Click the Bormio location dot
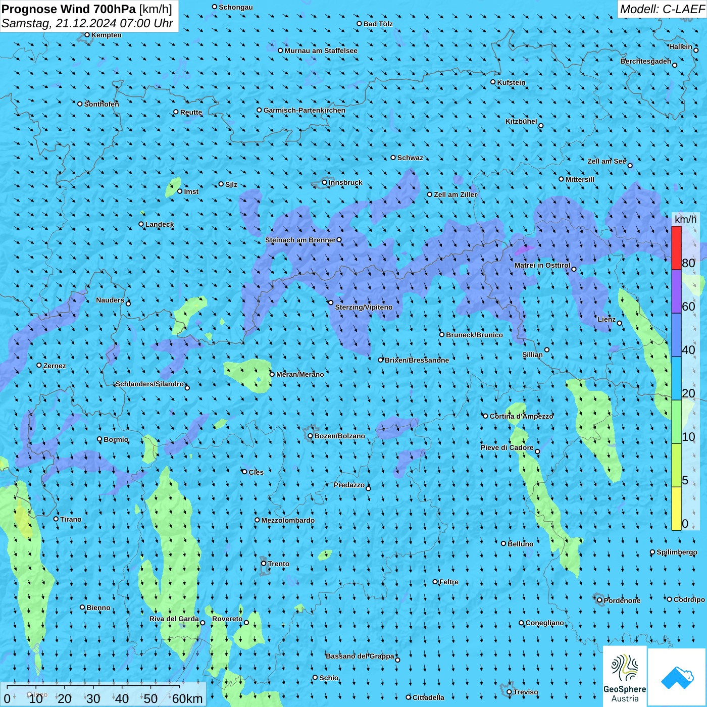This screenshot has width=707, height=707. click(99, 439)
